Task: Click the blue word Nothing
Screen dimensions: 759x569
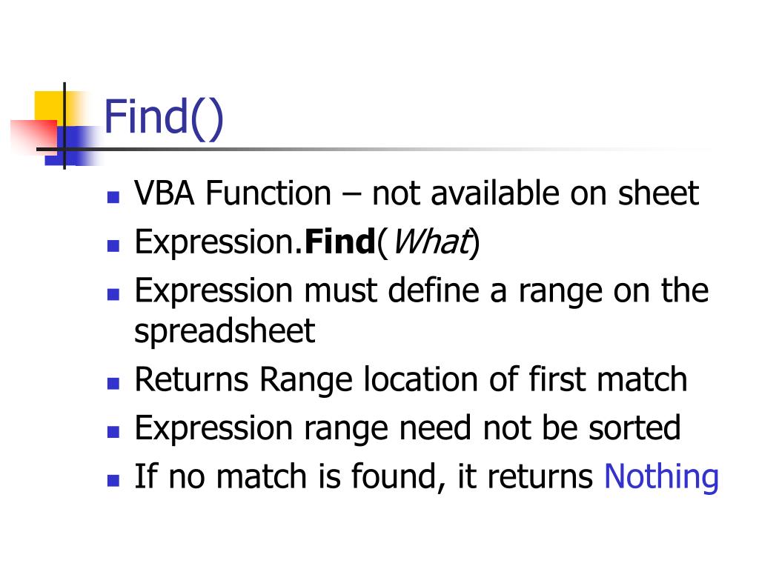Action: [x=661, y=477]
